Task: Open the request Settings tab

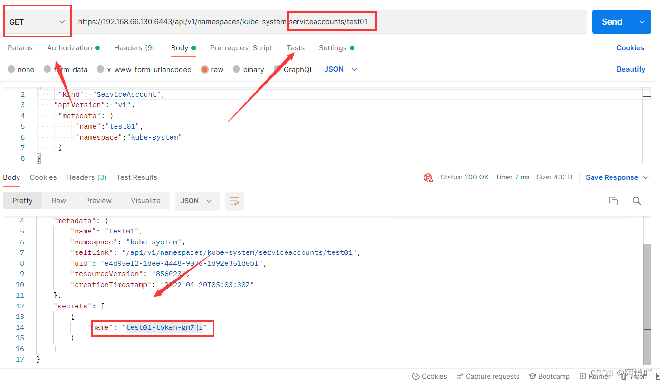Action: point(336,48)
